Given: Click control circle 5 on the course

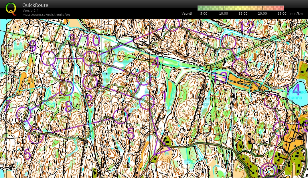Looking at the screenshot, I should tap(120, 116).
